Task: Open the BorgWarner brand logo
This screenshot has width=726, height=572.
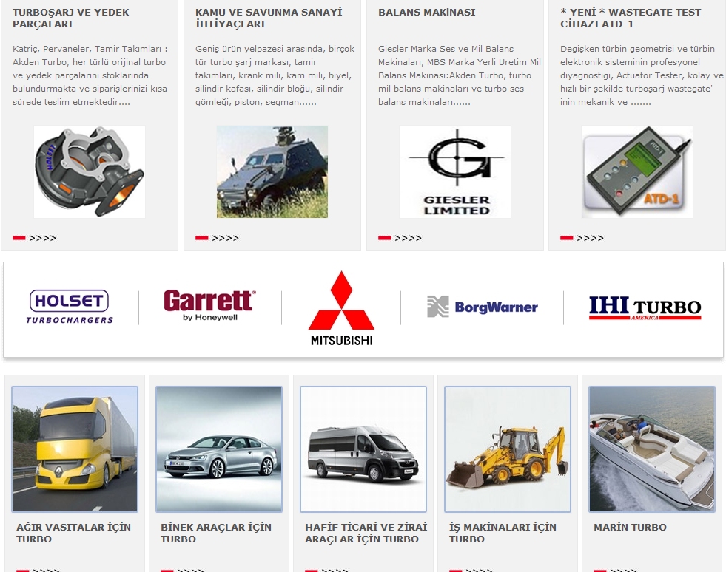Action: tap(482, 307)
